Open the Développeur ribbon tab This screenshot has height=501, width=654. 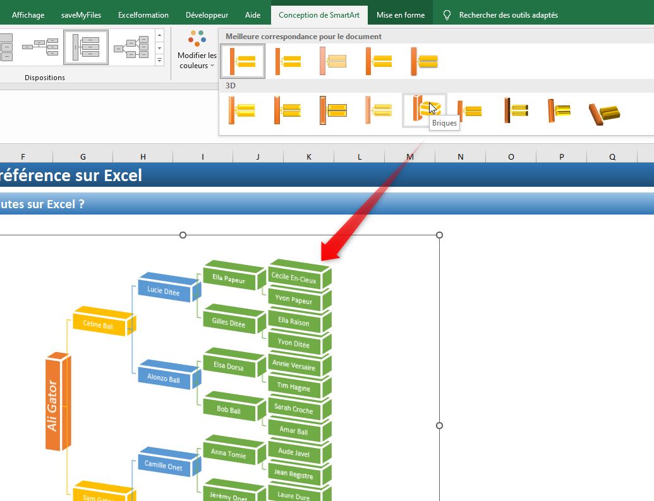point(207,15)
